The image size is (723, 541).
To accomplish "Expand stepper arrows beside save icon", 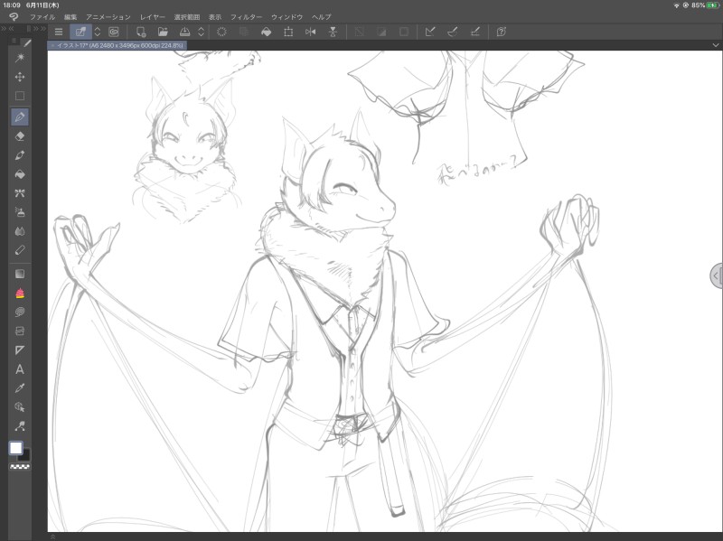I will pos(201,32).
